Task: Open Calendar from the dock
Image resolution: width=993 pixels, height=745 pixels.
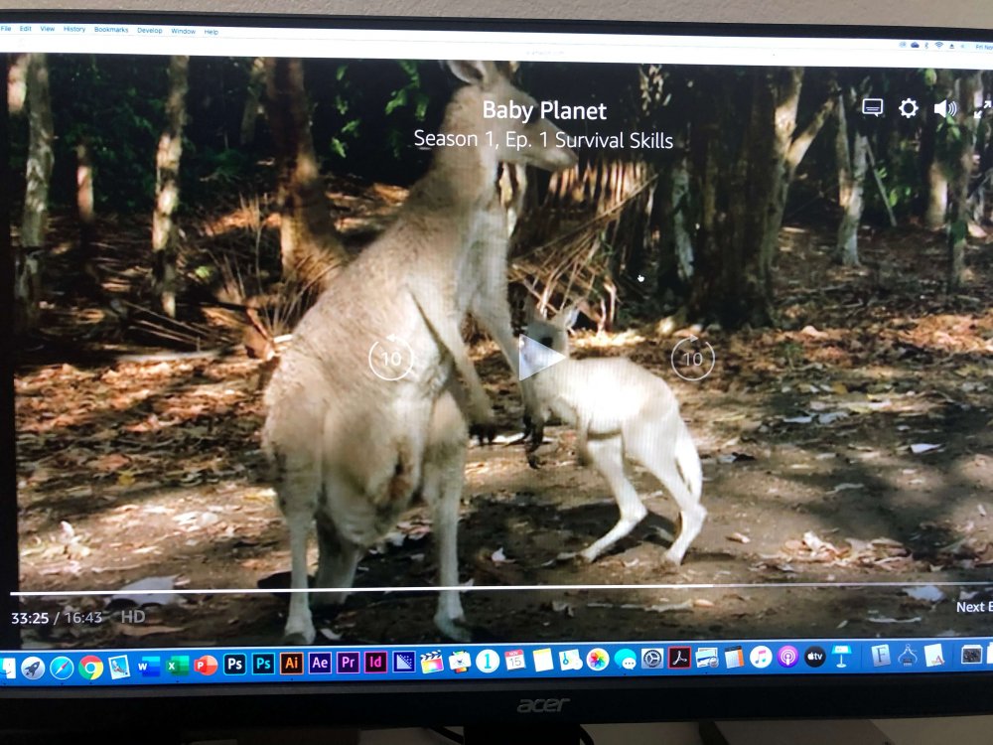Action: [514, 661]
